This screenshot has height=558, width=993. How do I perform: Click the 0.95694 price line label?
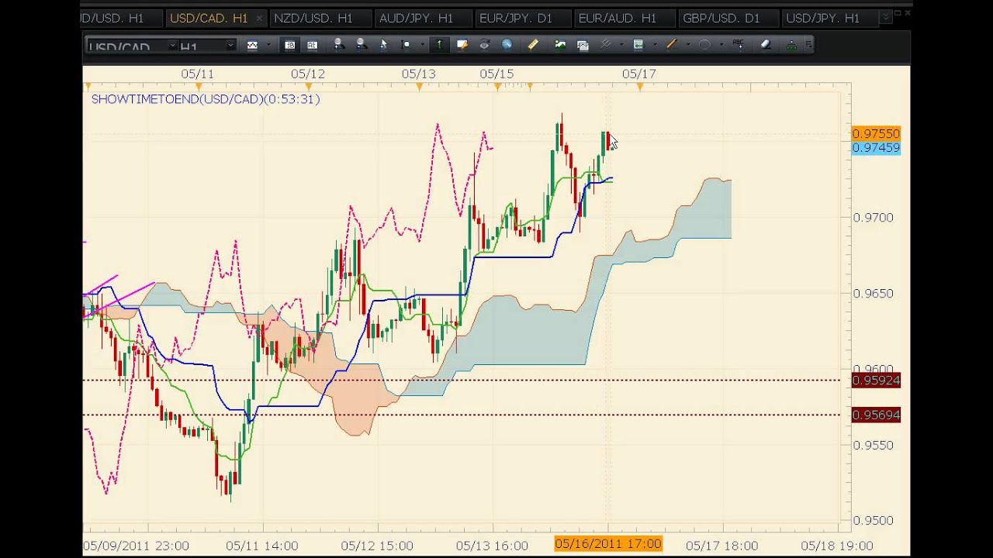876,415
